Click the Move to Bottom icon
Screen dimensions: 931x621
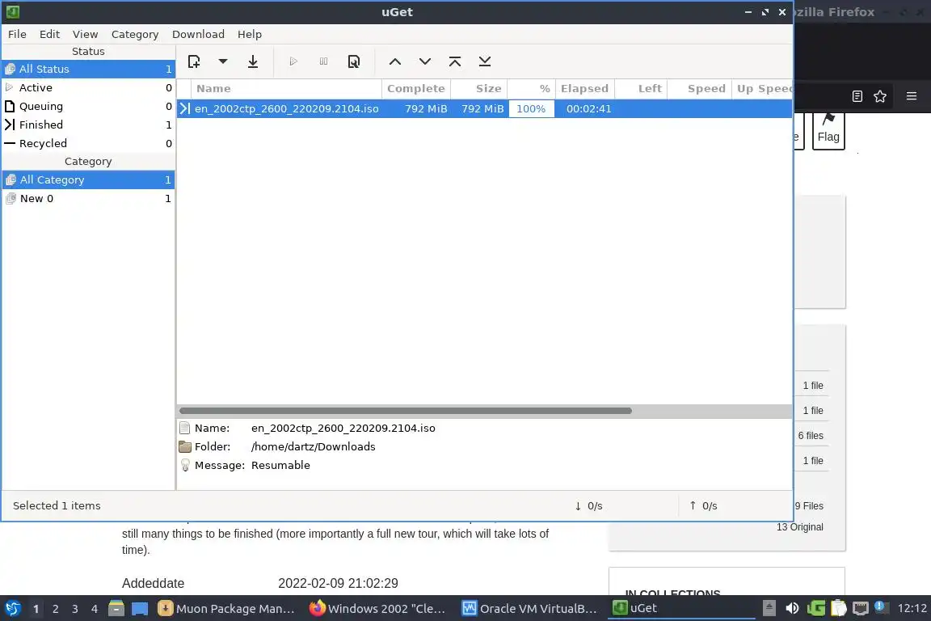click(x=485, y=61)
